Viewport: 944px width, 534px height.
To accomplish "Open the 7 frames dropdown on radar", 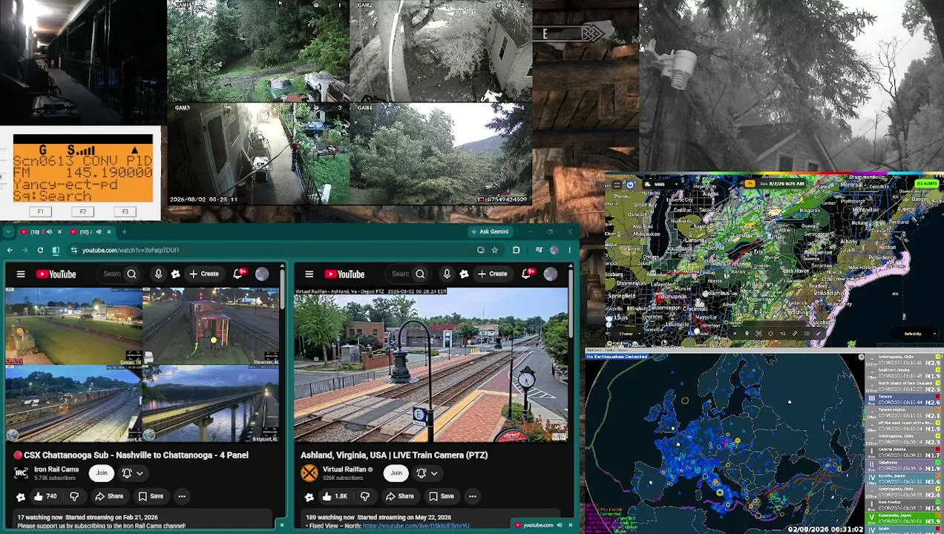I will click(x=629, y=334).
